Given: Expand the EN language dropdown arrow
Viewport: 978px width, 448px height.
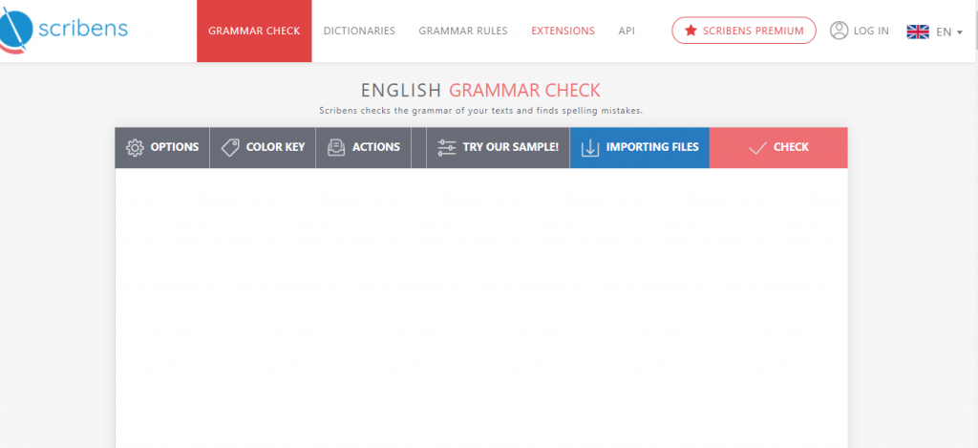Looking at the screenshot, I should [959, 32].
